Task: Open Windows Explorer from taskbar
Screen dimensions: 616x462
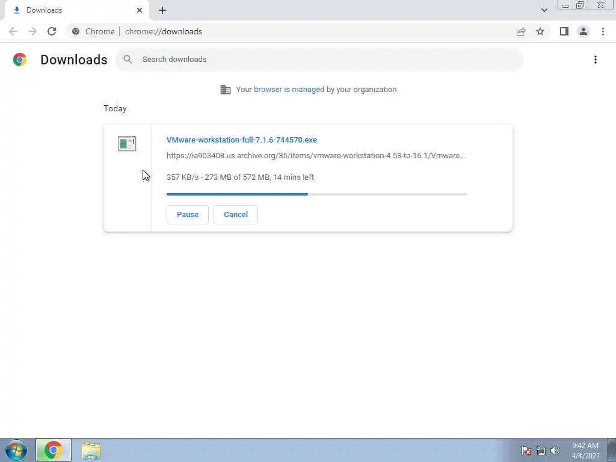Action: pyautogui.click(x=91, y=451)
